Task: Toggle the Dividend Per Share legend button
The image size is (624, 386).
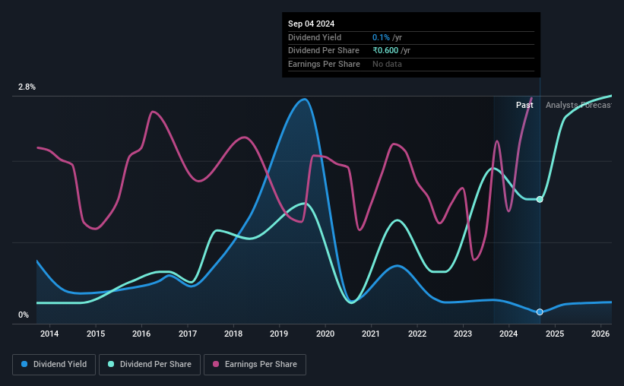Action: coord(150,365)
